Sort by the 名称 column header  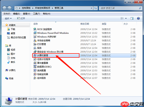pos(35,24)
